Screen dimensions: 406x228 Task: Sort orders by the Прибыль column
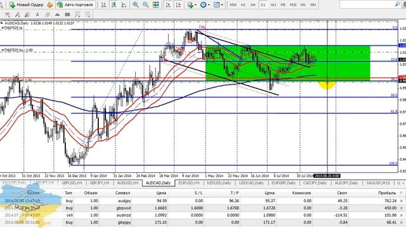pyautogui.click(x=387, y=193)
